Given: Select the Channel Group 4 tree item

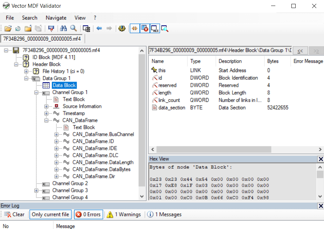Looking at the screenshot, I should (x=70, y=197).
